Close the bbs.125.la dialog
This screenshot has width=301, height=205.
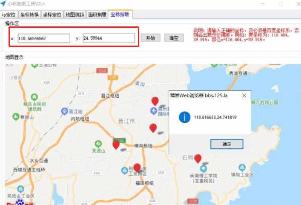click(x=244, y=95)
